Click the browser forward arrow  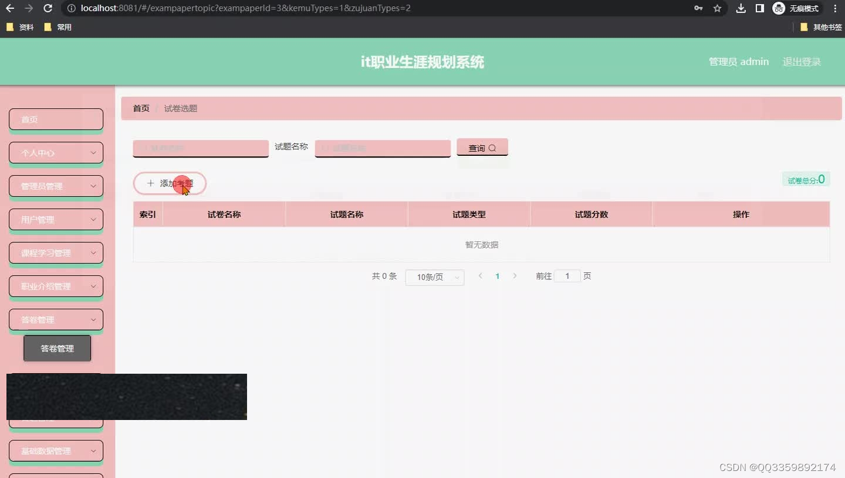click(29, 8)
